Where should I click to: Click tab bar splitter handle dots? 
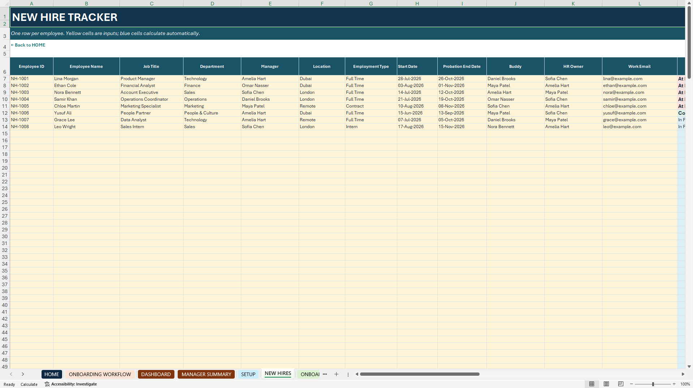pyautogui.click(x=348, y=374)
